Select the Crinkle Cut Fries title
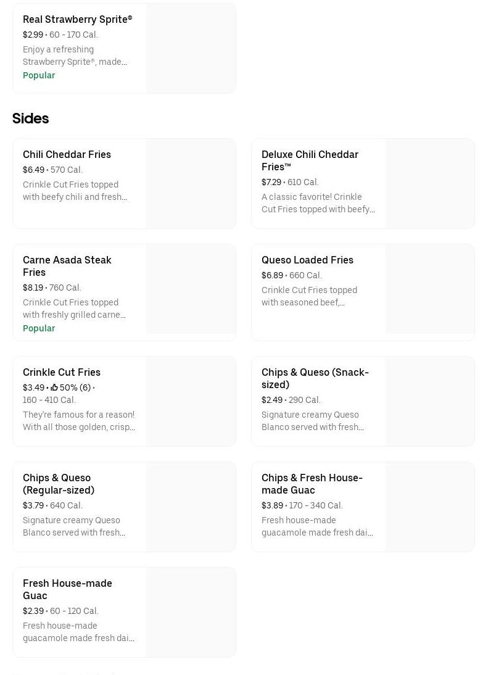This screenshot has width=496, height=675. click(x=62, y=372)
